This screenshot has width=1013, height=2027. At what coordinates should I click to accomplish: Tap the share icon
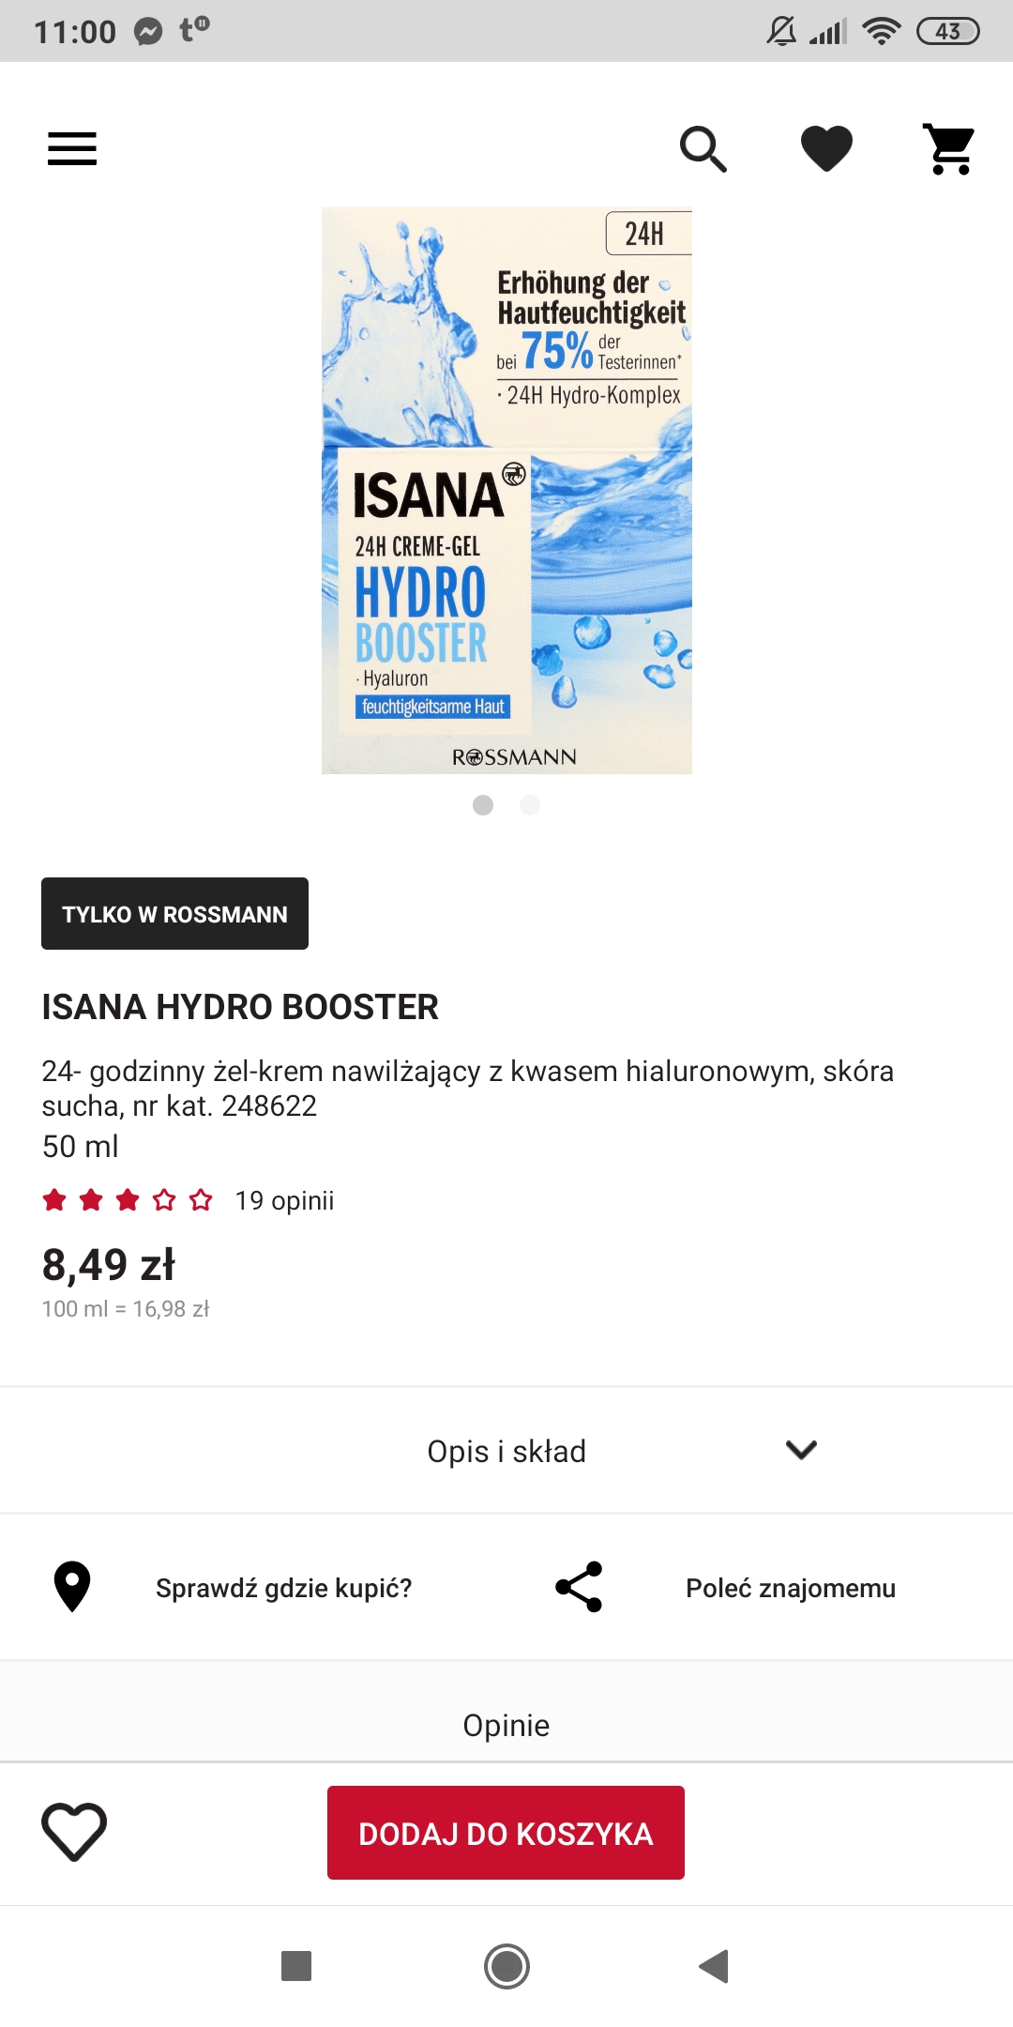(x=579, y=1587)
